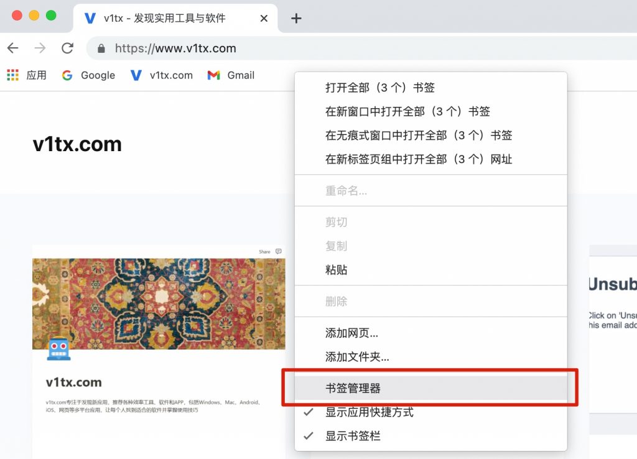Click the padlock site info icon
Viewport: 637px width, 459px height.
pyautogui.click(x=101, y=49)
